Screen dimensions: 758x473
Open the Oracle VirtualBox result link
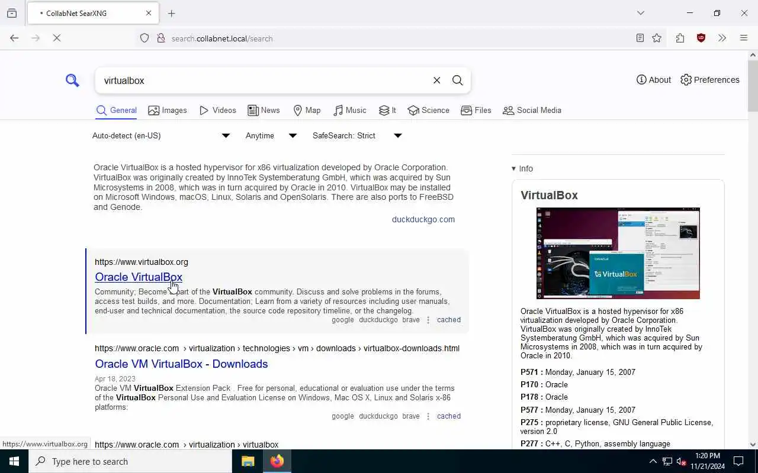point(139,277)
